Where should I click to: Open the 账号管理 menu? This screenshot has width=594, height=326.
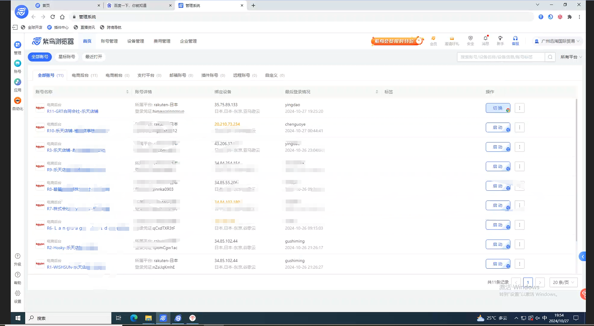click(x=109, y=41)
